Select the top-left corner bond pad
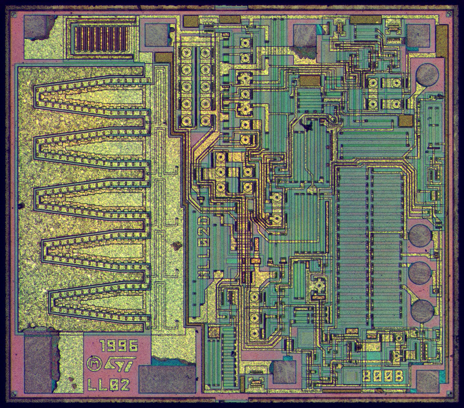The height and width of the screenshot is (408, 464). [x=40, y=27]
